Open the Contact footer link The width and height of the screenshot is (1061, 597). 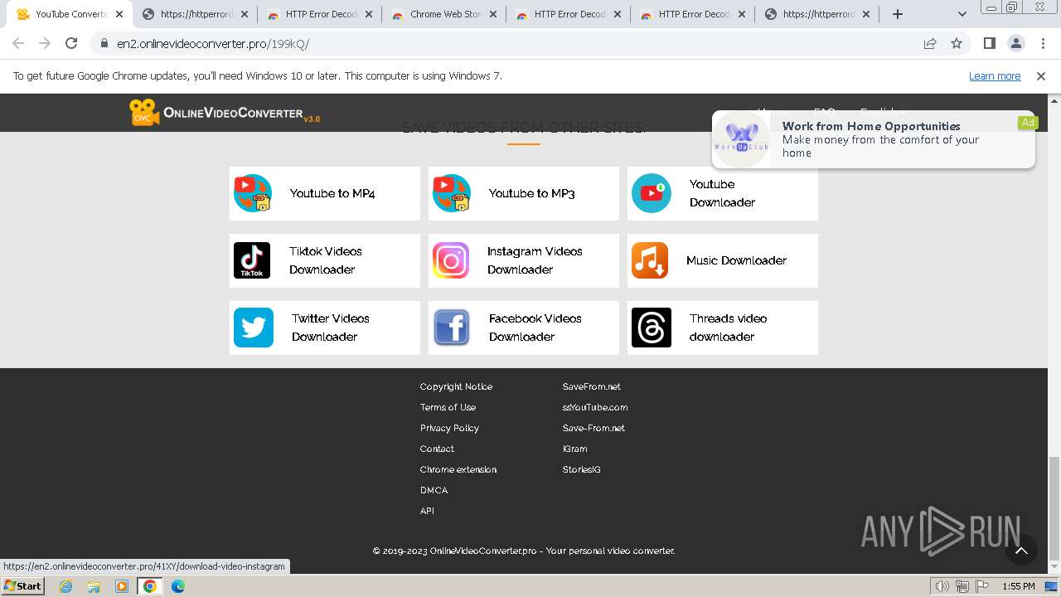click(x=437, y=449)
